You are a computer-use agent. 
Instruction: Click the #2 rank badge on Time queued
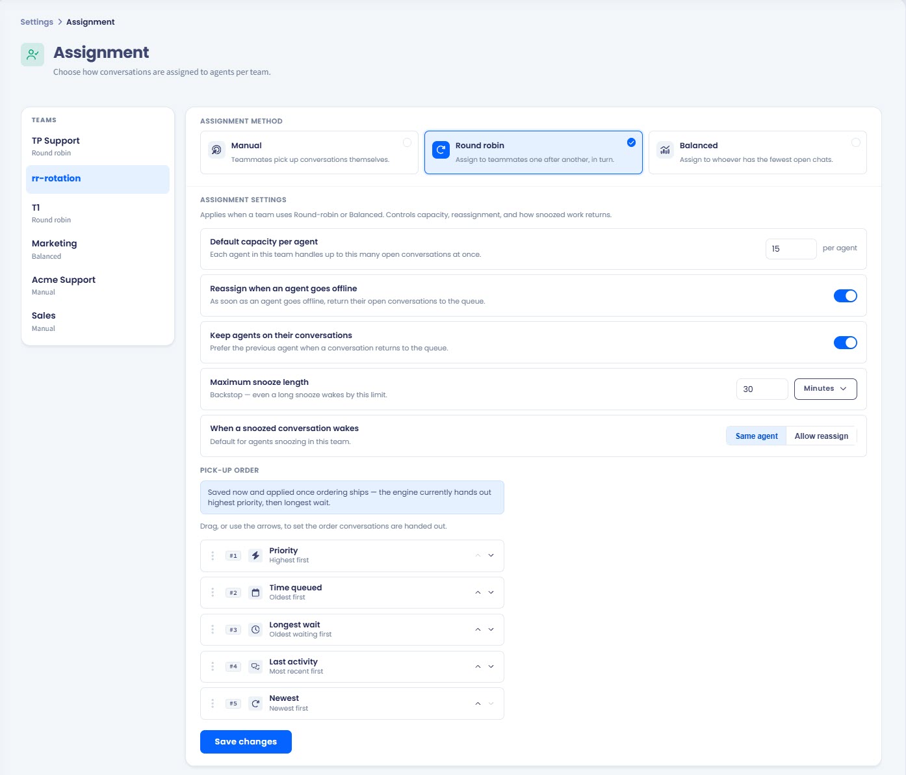click(x=233, y=593)
